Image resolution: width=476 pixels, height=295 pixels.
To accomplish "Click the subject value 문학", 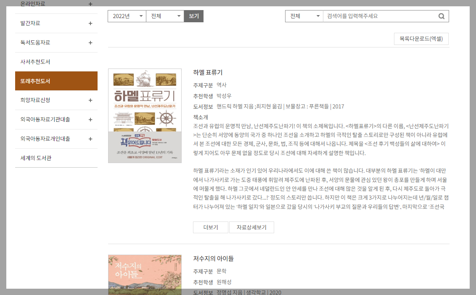I will click(222, 271).
